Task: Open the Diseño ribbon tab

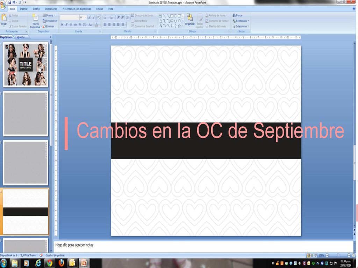Action: click(36, 9)
